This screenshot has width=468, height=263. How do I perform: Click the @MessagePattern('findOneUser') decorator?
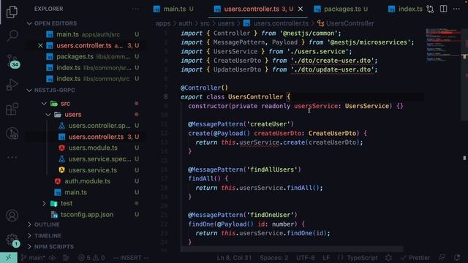(x=243, y=215)
